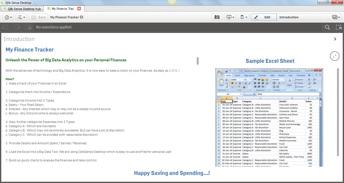344x183 pixels.
Task: Open the selections tool
Action: click(339, 27)
